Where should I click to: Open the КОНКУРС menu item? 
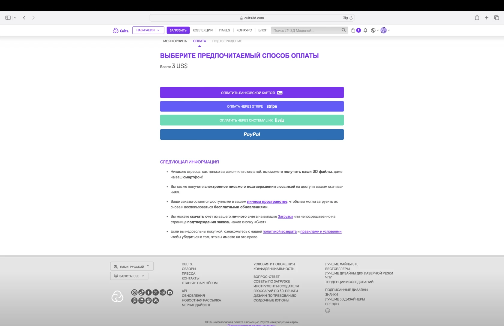coord(244,30)
